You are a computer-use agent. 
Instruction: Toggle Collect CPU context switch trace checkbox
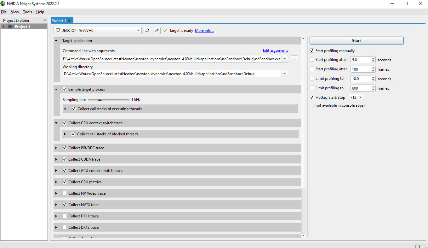coord(65,123)
